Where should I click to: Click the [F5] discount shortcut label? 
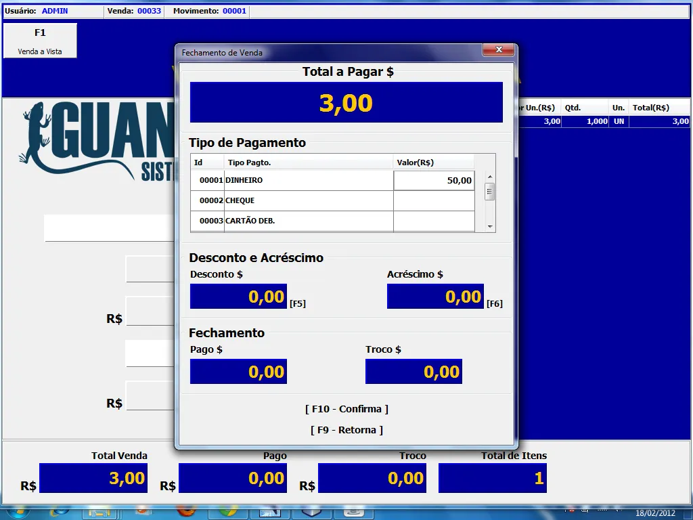[298, 304]
